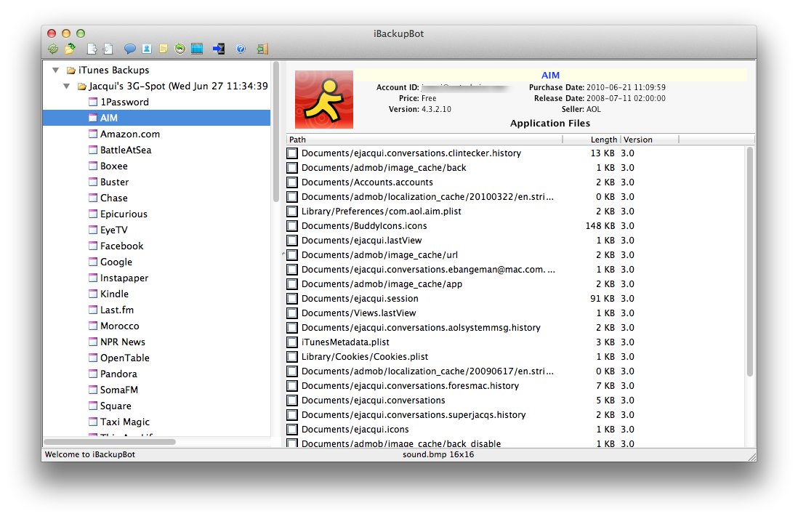The height and width of the screenshot is (519, 798).
Task: Click the Documents/Views.lastView file row
Action: [x=515, y=313]
